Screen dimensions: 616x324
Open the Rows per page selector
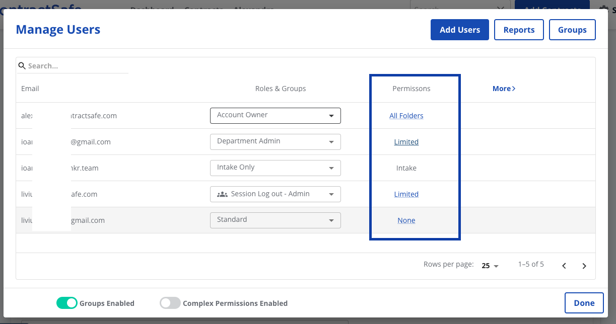488,266
